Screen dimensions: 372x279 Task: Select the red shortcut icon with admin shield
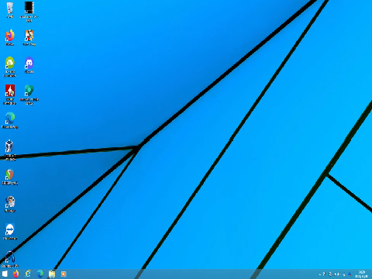(10, 95)
